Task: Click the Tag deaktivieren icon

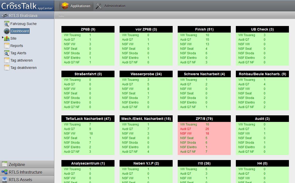Action: click(7, 68)
